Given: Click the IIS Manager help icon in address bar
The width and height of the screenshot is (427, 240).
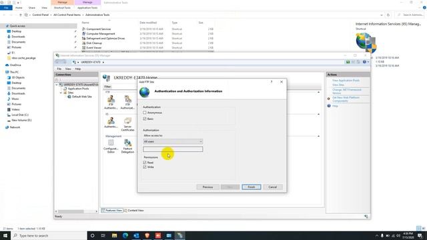Looking at the screenshot, I should point(364,62).
